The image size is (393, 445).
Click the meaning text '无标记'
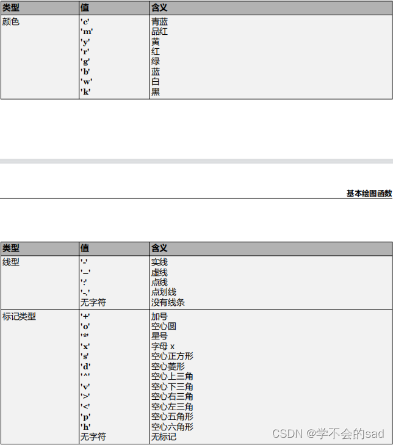tap(164, 437)
